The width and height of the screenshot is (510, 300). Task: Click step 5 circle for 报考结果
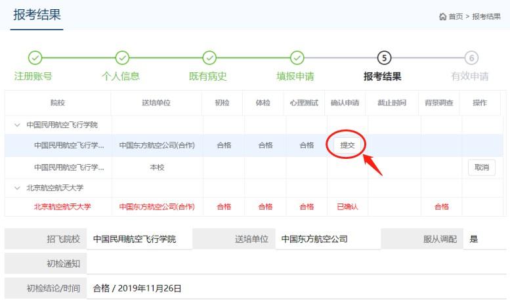click(x=384, y=58)
